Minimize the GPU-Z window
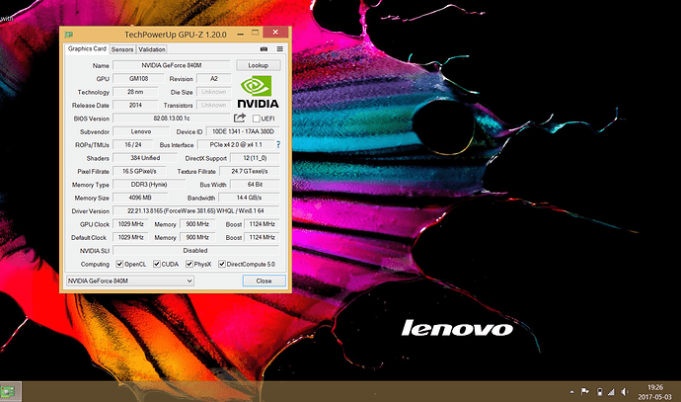The image size is (681, 402). coord(240,34)
